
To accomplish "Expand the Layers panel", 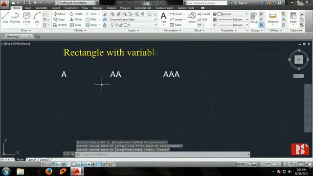I will pos(133,30).
